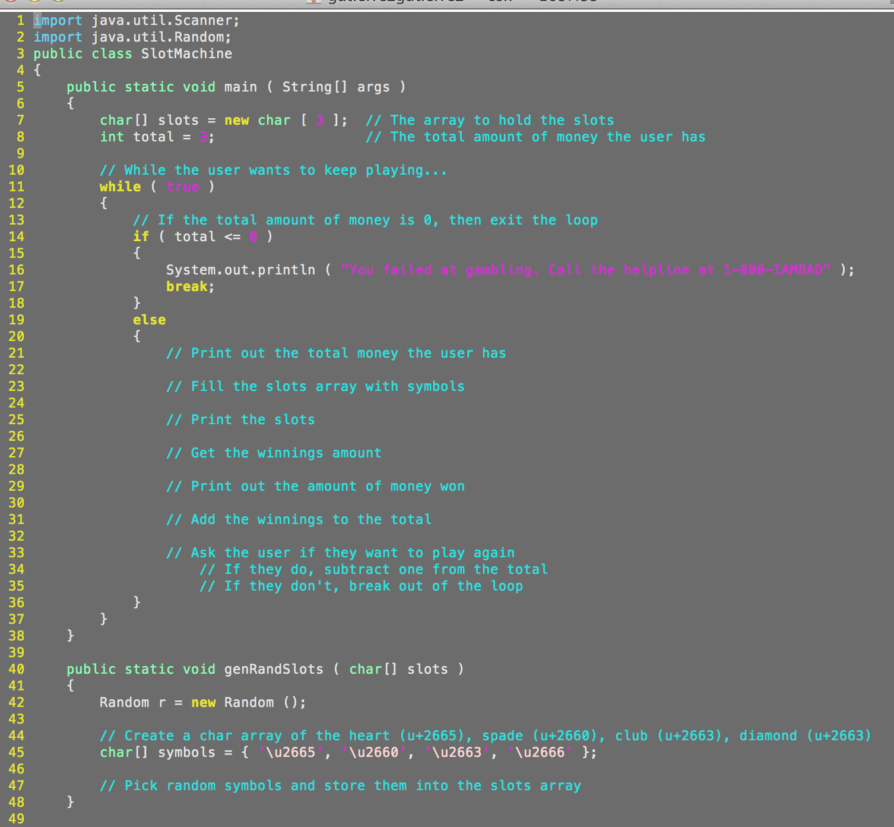This screenshot has width=894, height=827.
Task: Select the class name SlotMachine on line 3
Action: click(x=186, y=53)
